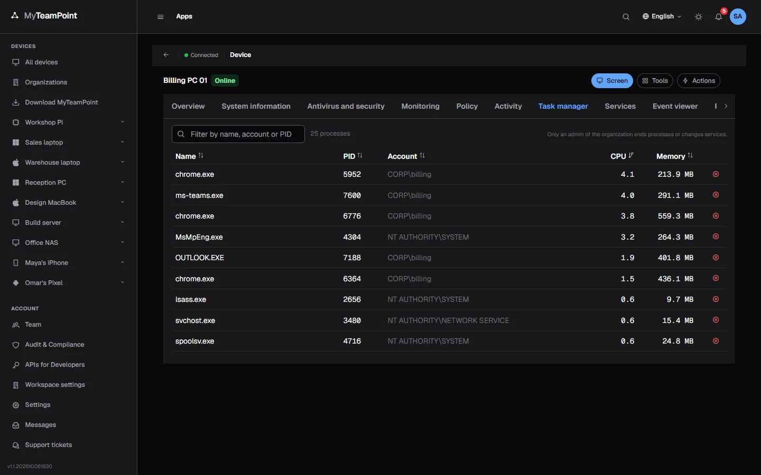Sort processes by CPU column
This screenshot has width=761, height=475.
tap(622, 156)
